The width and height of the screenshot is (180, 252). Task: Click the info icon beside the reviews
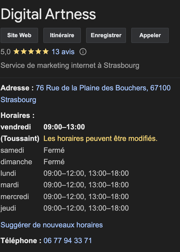click(83, 52)
